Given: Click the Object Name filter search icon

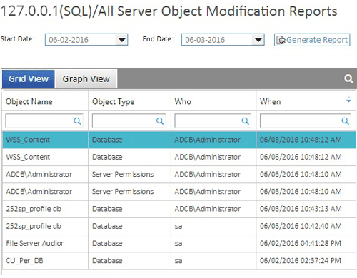Looking at the screenshot, I should [x=77, y=121].
